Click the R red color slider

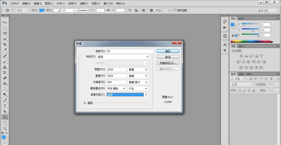(x=250, y=24)
